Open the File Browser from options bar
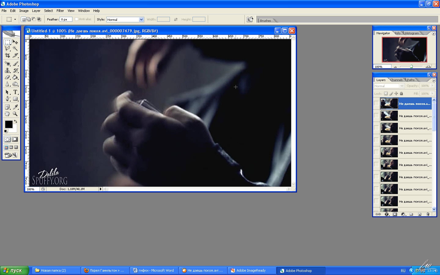This screenshot has height=275, width=440. (250, 19)
